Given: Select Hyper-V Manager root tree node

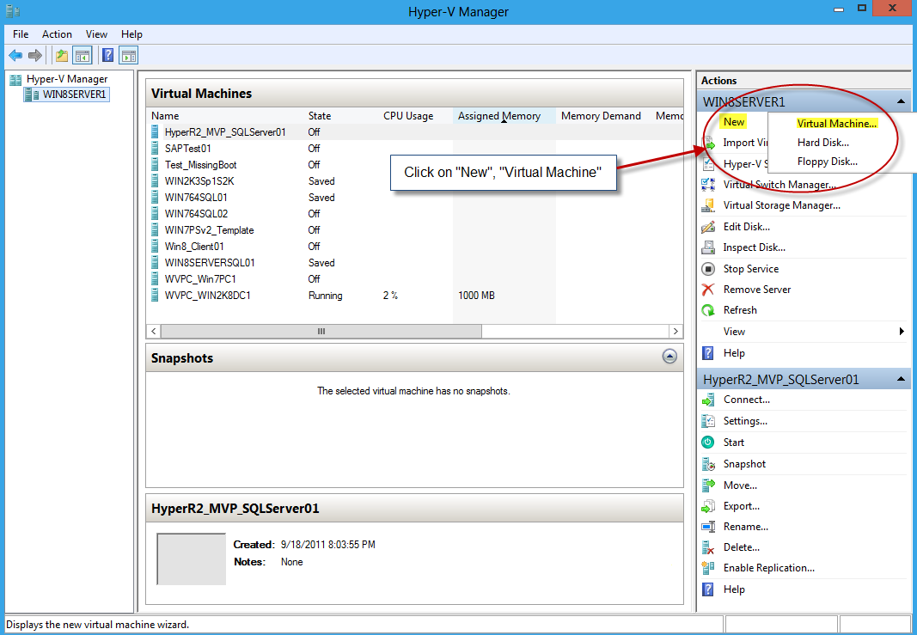Looking at the screenshot, I should point(67,79).
